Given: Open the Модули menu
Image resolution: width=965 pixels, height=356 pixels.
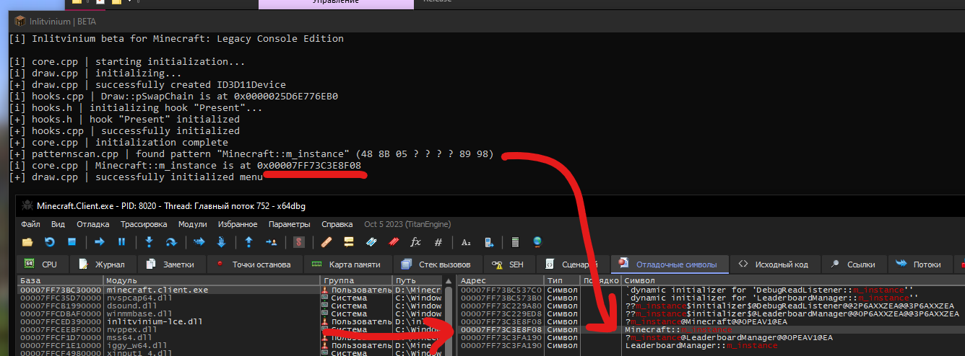Looking at the screenshot, I should [x=193, y=224].
